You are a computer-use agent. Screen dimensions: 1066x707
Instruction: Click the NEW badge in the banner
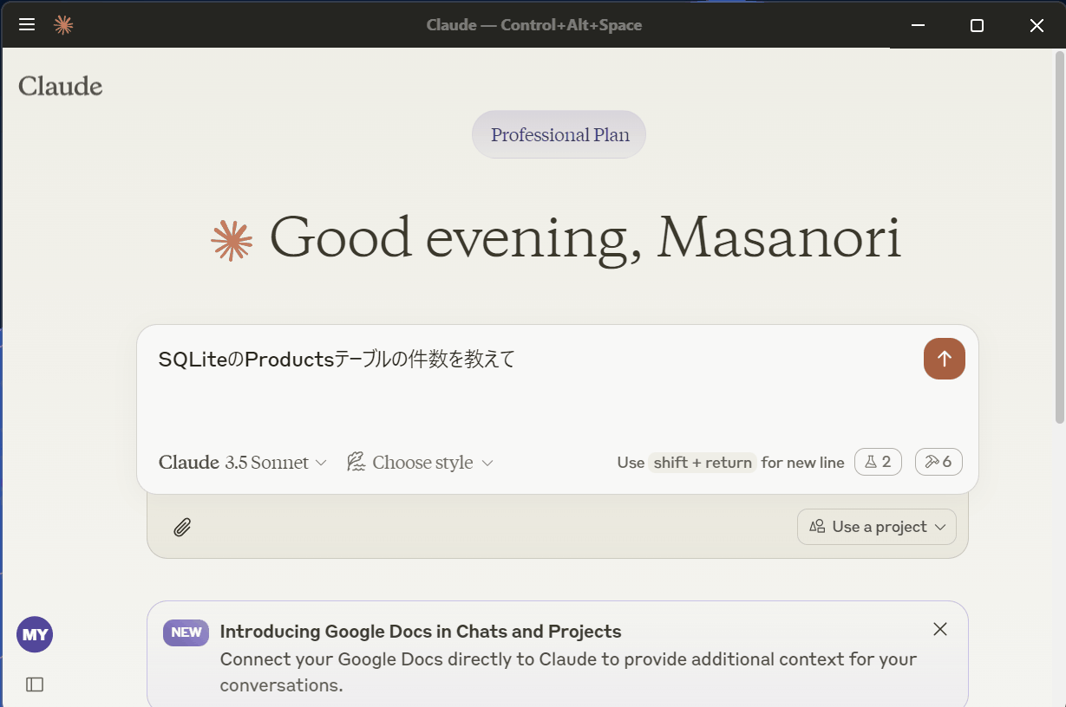coord(186,632)
